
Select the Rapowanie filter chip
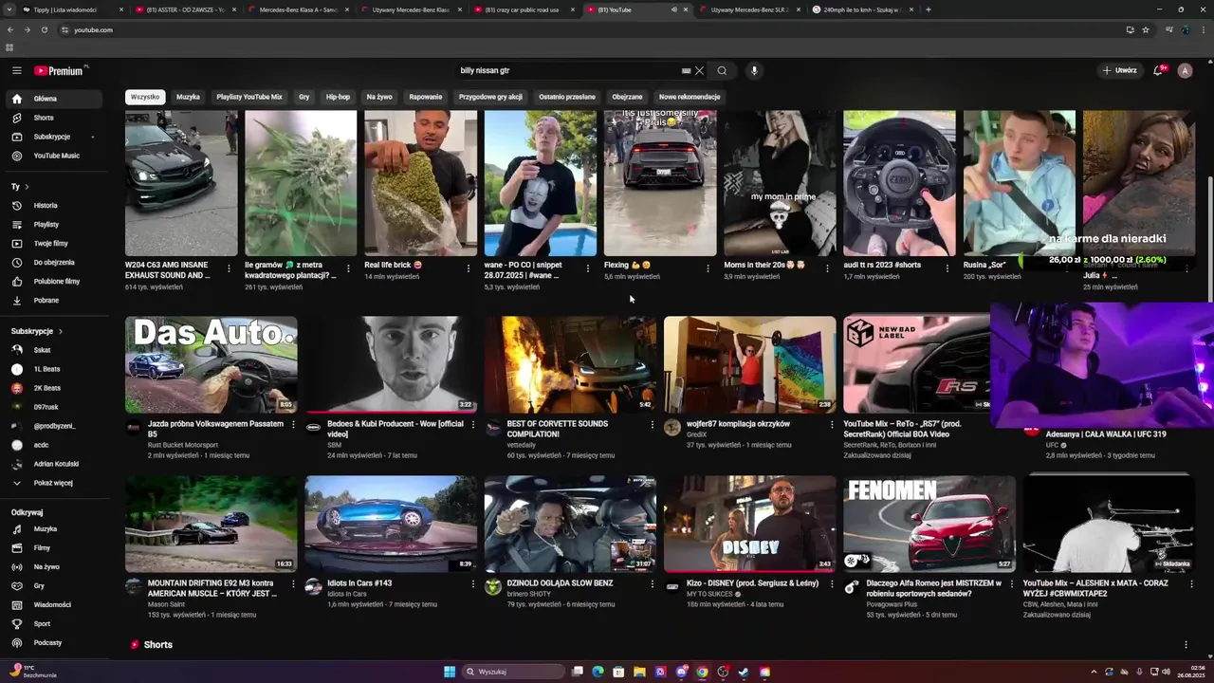coord(426,97)
